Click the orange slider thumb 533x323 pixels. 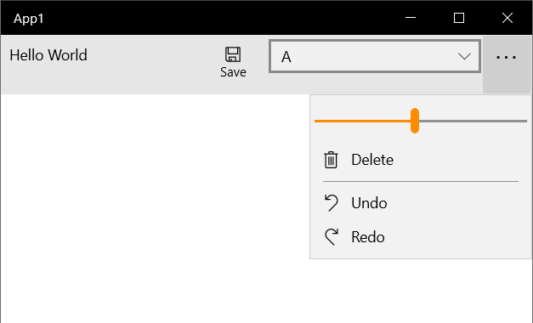point(415,121)
